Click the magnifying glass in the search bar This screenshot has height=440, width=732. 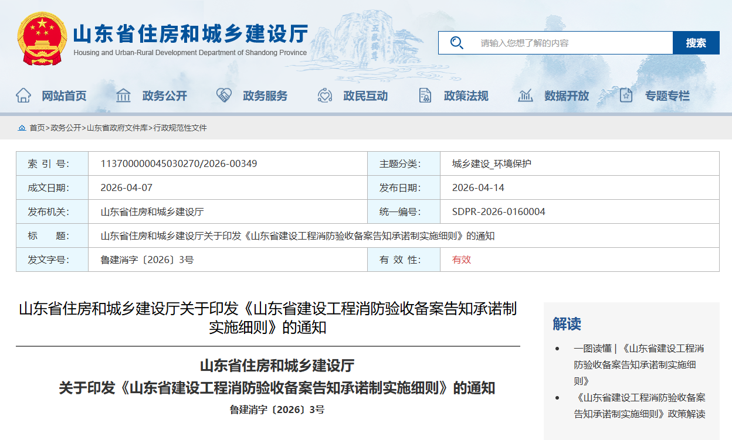[x=457, y=42]
